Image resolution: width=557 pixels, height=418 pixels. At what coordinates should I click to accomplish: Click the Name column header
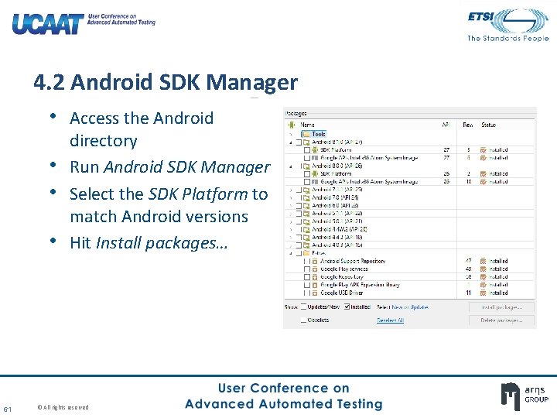pos(307,125)
